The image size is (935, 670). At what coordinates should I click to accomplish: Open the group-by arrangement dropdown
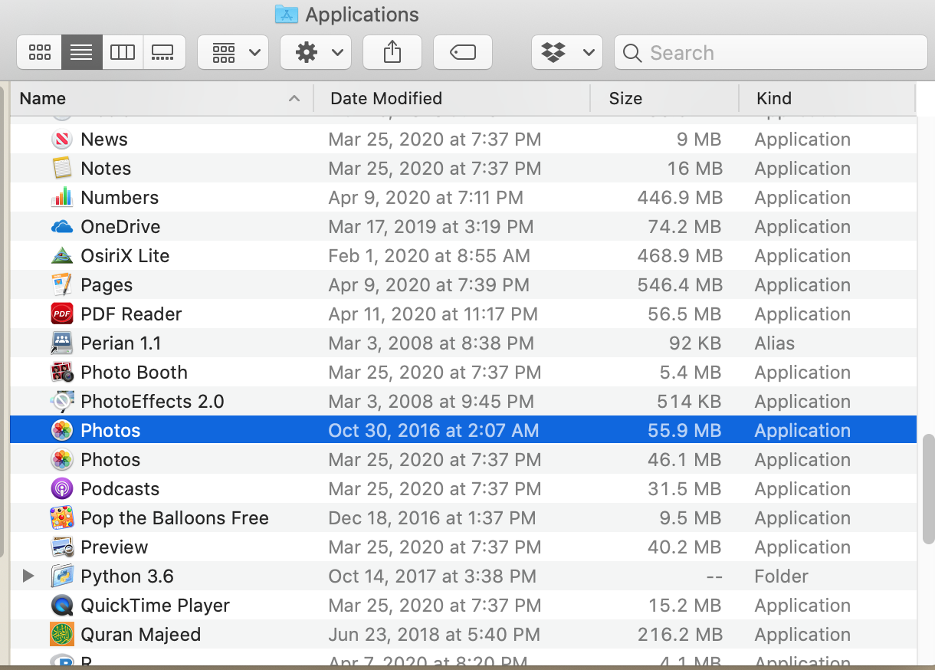coord(233,52)
